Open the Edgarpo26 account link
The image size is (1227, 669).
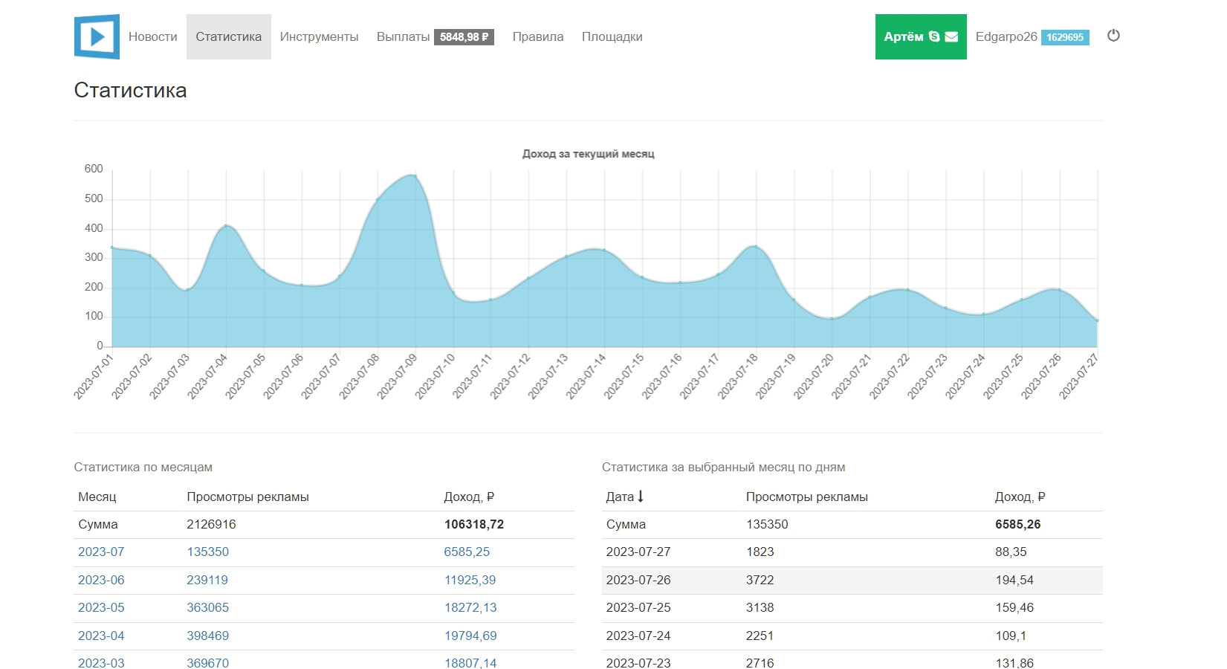coord(1006,36)
